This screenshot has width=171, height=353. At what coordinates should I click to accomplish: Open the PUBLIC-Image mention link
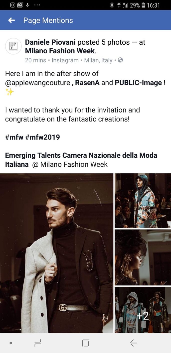pos(138,83)
